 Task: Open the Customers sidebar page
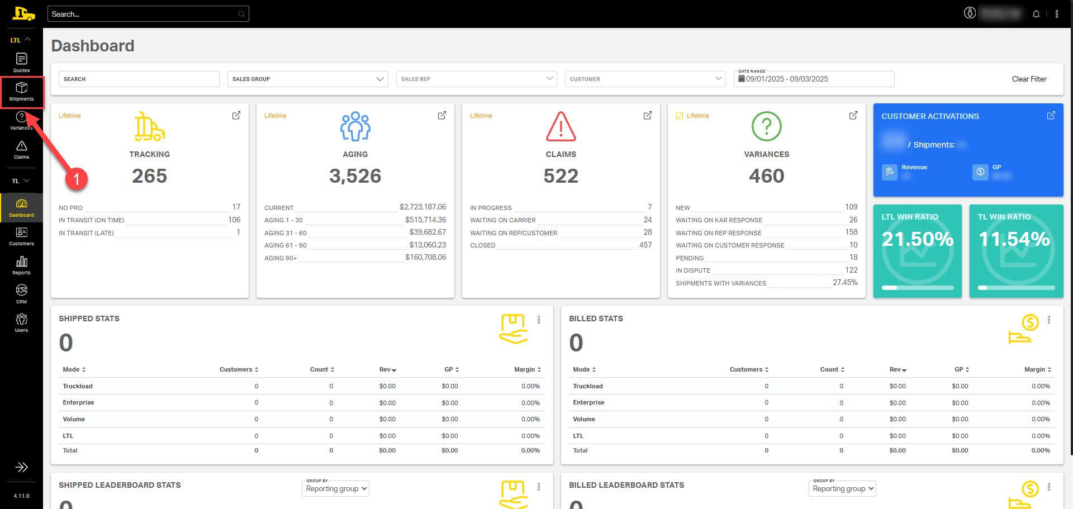(x=21, y=236)
